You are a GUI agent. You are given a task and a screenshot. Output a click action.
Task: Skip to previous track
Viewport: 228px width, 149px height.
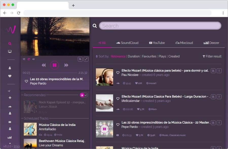pos(44,65)
